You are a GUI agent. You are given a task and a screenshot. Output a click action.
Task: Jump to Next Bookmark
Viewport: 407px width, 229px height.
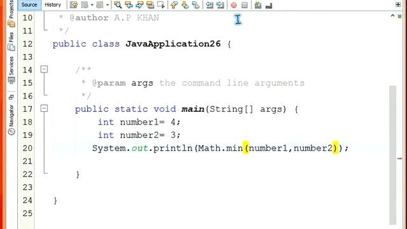coord(185,4)
